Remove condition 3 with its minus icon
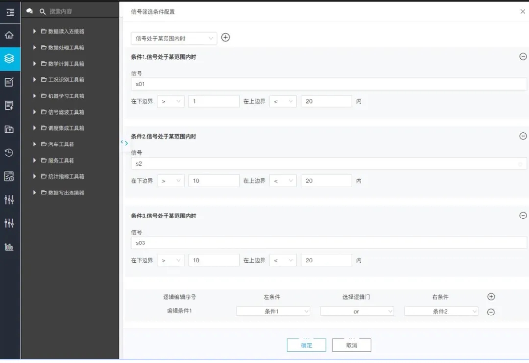The image size is (529, 363). pos(523,216)
